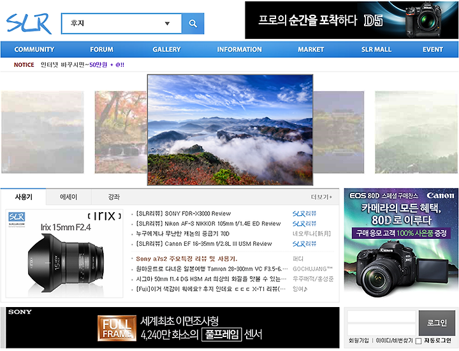Click author name 우주해적/홍성준
Viewport: 459px width, 351px height.
[313, 279]
